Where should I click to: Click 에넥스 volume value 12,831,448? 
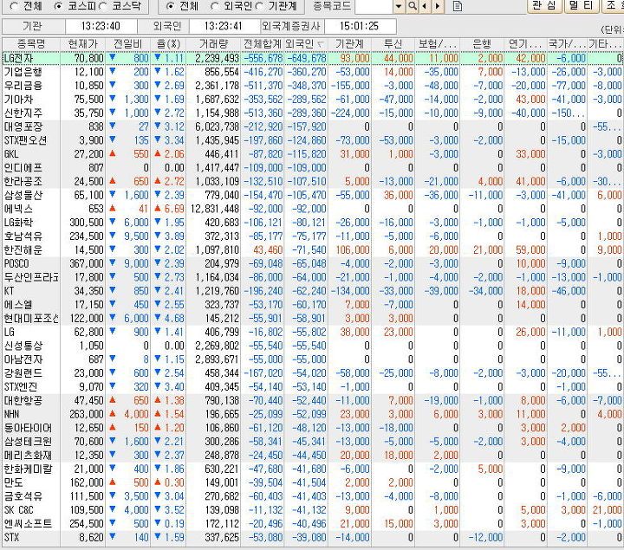215,209
